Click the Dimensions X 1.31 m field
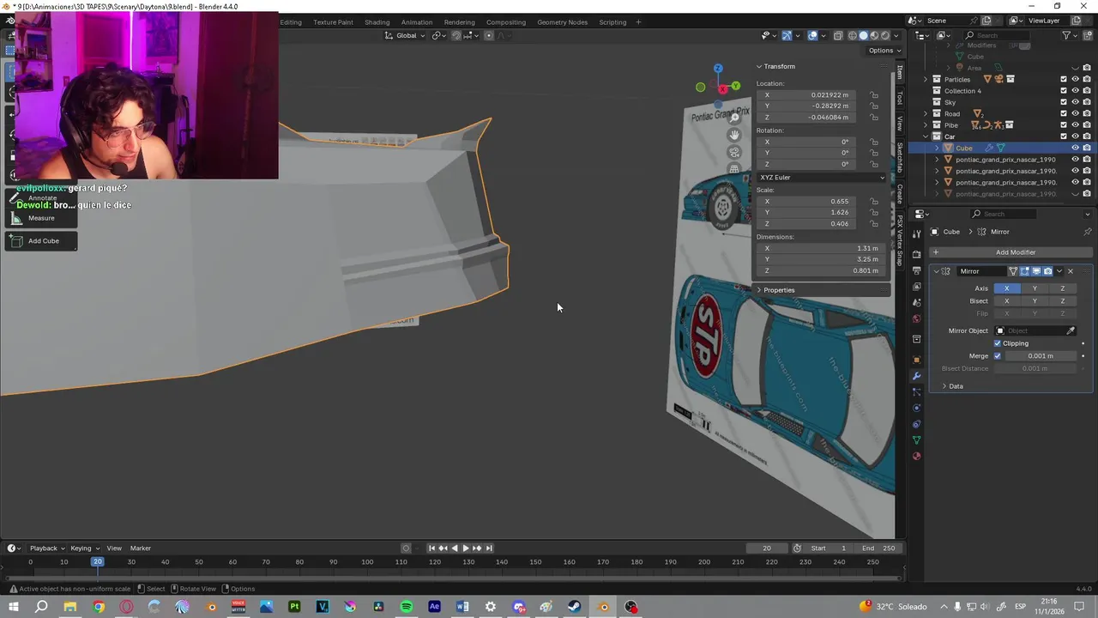The width and height of the screenshot is (1098, 618). pyautogui.click(x=822, y=248)
